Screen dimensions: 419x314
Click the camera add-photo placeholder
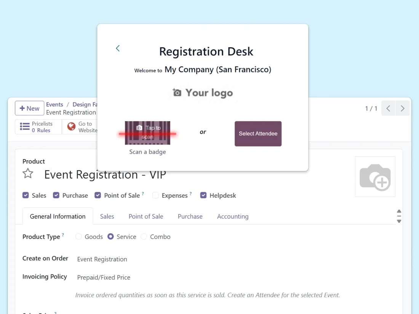[x=375, y=177]
